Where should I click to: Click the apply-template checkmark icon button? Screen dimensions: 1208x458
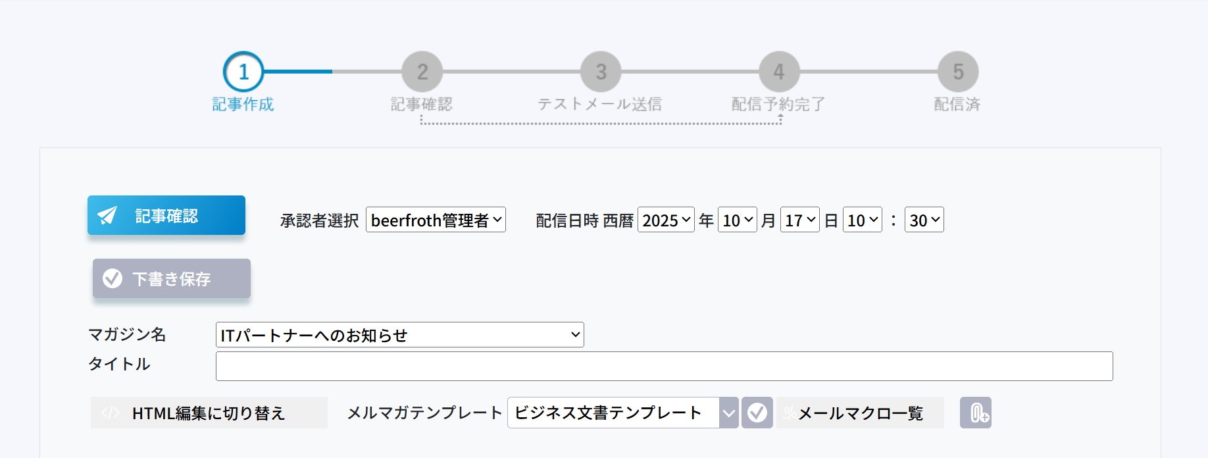click(757, 413)
